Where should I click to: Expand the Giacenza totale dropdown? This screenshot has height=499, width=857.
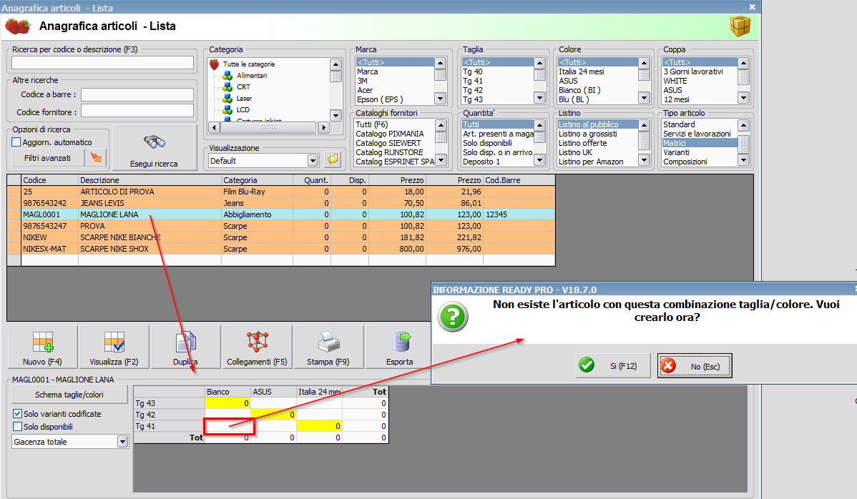tap(122, 442)
